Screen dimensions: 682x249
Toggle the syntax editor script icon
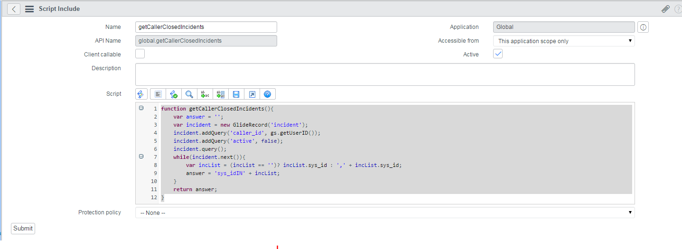(x=141, y=94)
